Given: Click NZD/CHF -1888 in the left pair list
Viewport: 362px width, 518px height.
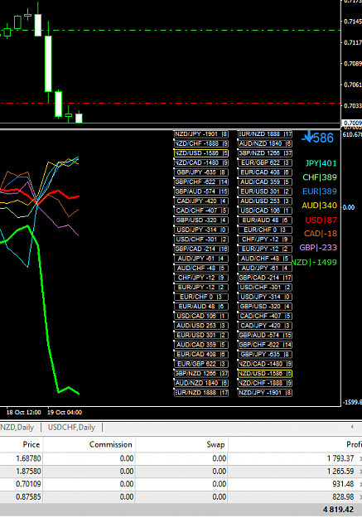Looking at the screenshot, I should pyautogui.click(x=201, y=143).
